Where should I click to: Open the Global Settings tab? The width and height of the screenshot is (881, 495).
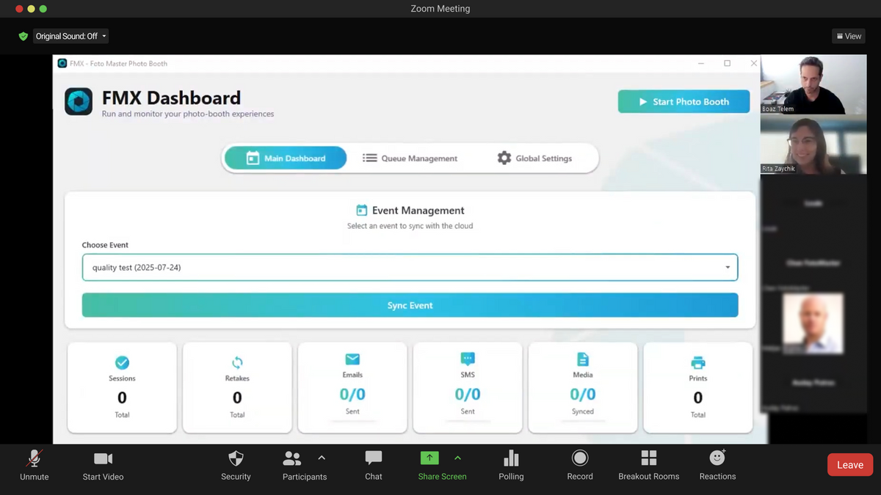point(534,158)
